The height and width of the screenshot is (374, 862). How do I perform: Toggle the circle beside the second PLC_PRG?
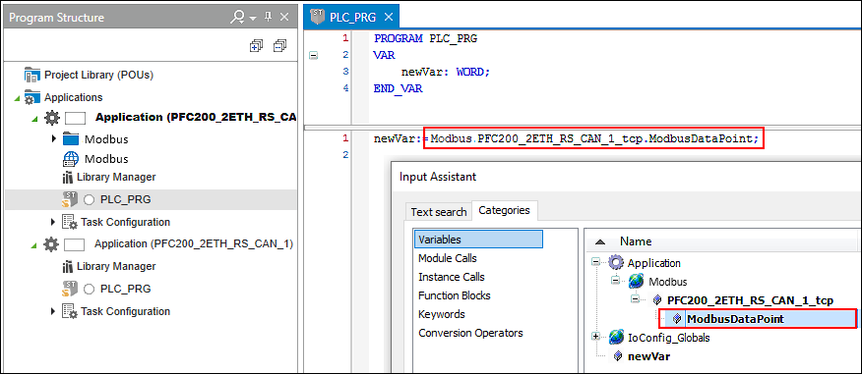pos(90,289)
